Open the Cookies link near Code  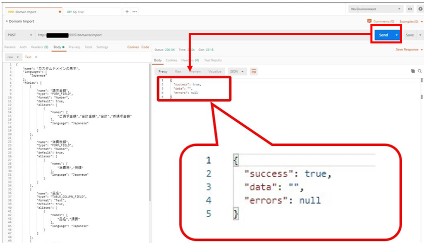133,47
